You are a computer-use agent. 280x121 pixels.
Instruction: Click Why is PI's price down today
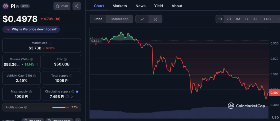31,29
